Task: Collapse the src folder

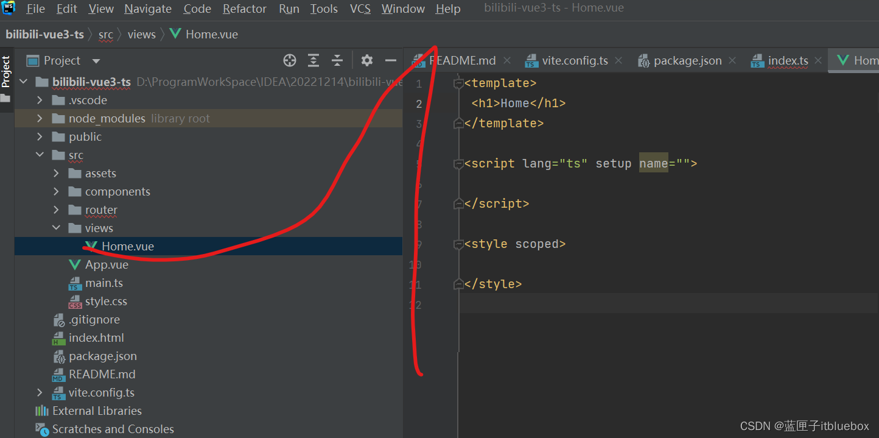Action: pos(40,155)
